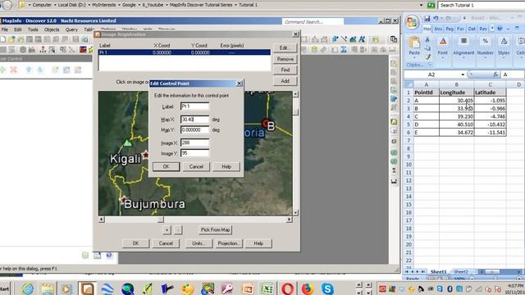Click the Remove button in Image Registration
Screen dimensions: 525x295
[285, 59]
